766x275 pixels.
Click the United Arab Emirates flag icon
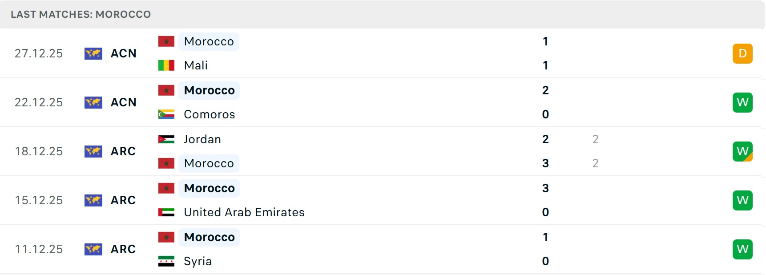[166, 212]
